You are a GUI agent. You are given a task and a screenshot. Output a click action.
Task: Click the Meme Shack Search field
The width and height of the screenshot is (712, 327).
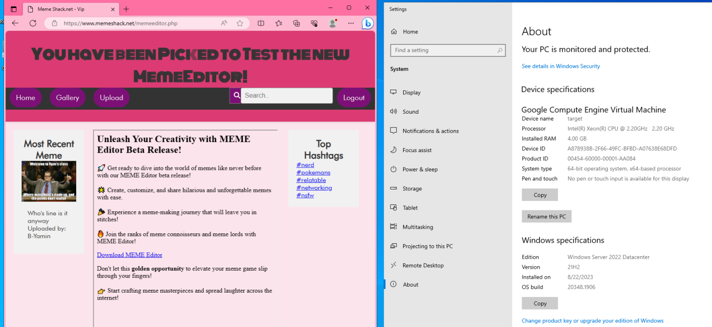(x=287, y=96)
